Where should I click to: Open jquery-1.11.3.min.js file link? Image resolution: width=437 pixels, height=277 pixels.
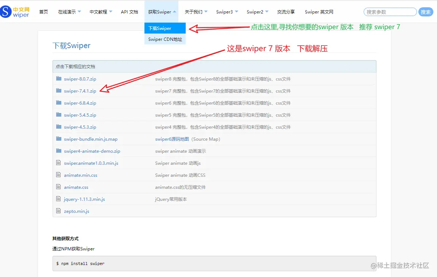85,199
